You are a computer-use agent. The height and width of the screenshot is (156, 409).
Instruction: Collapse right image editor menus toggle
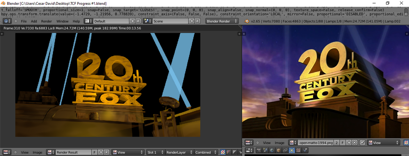click(x=258, y=143)
